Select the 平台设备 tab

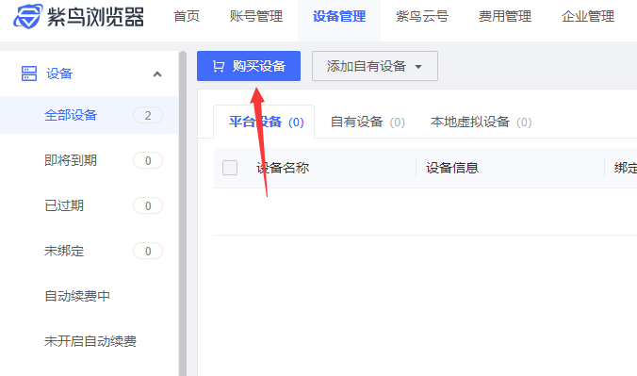click(266, 122)
